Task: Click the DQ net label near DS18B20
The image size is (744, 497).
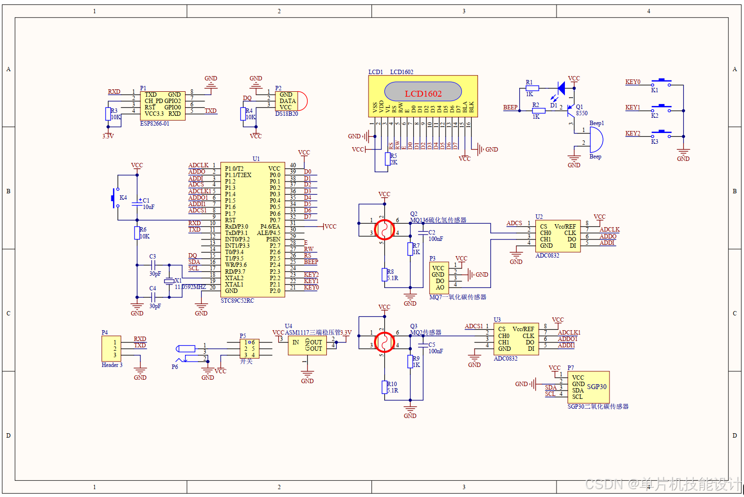Action: [x=247, y=98]
